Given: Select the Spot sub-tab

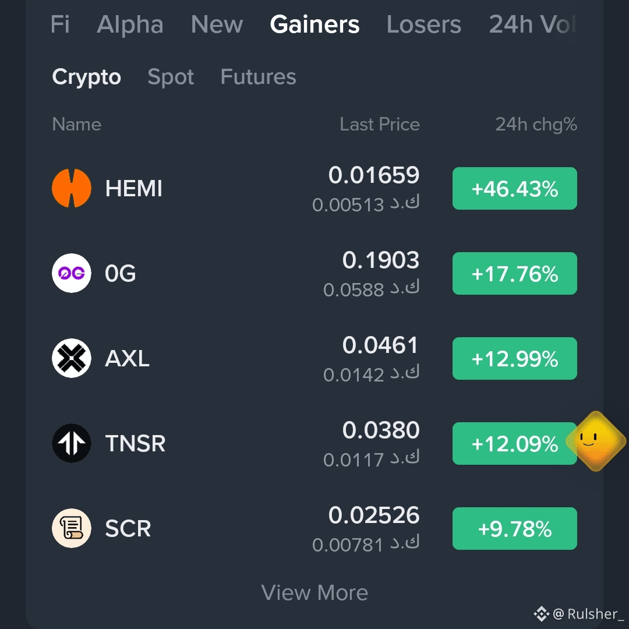Looking at the screenshot, I should click(x=171, y=77).
